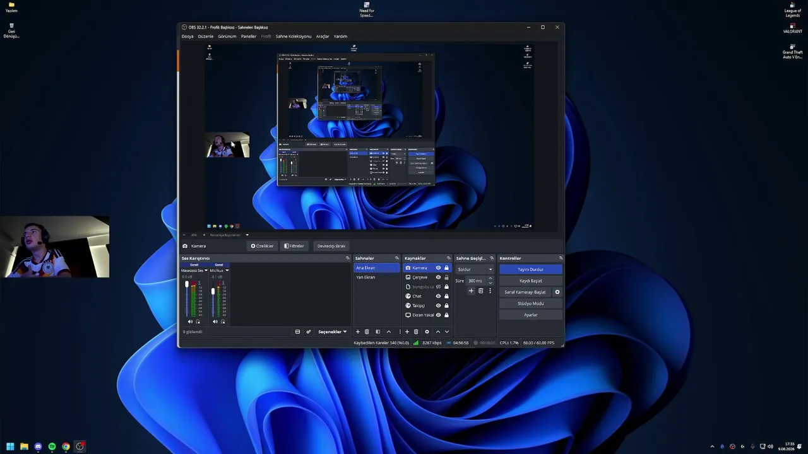Open advanced audio properties gears icon

click(x=309, y=332)
